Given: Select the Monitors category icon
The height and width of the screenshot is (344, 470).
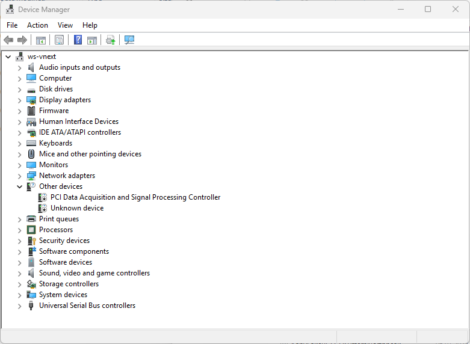Looking at the screenshot, I should (31, 165).
